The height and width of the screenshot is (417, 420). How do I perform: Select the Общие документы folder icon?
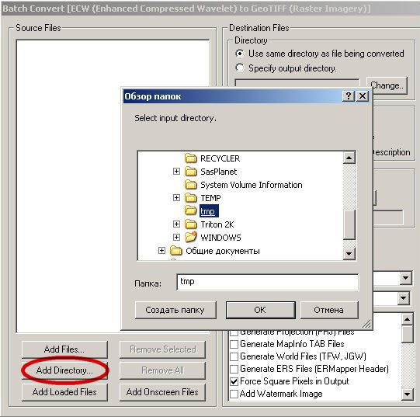click(176, 251)
